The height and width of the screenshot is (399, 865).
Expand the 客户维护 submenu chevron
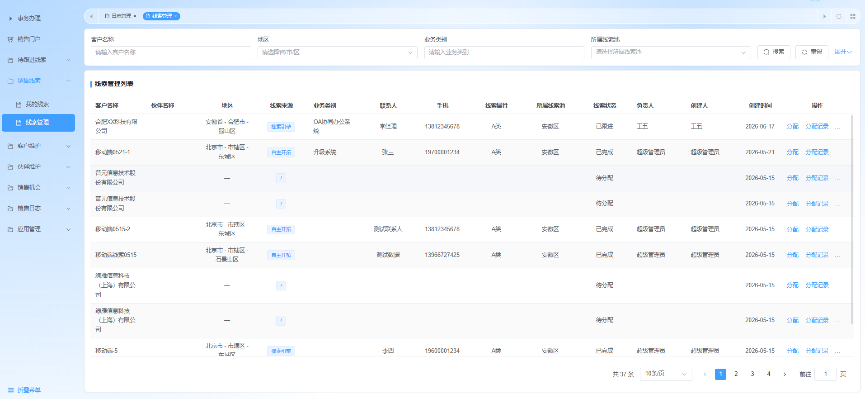[68, 146]
